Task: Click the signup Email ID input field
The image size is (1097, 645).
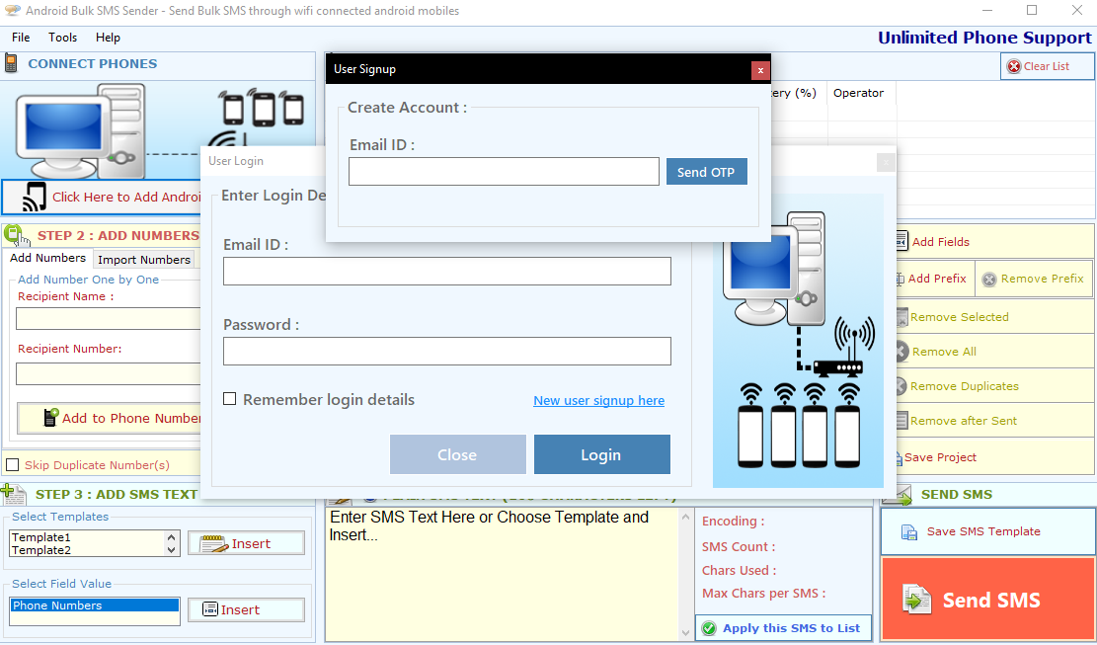Action: click(x=504, y=172)
